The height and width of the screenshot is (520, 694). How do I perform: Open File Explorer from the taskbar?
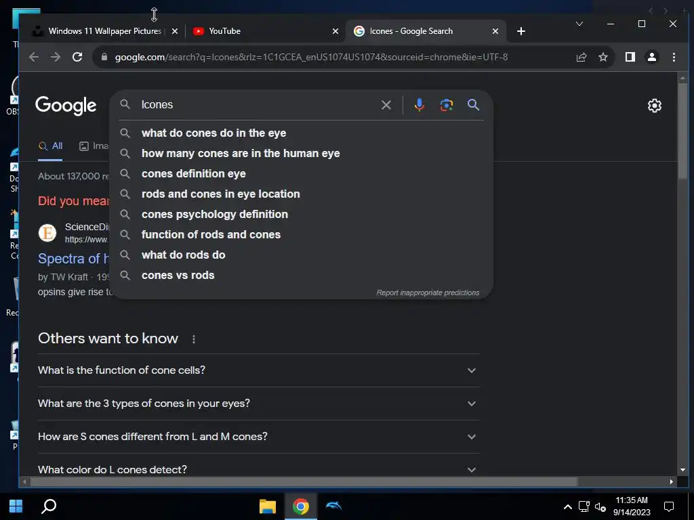[x=267, y=506]
